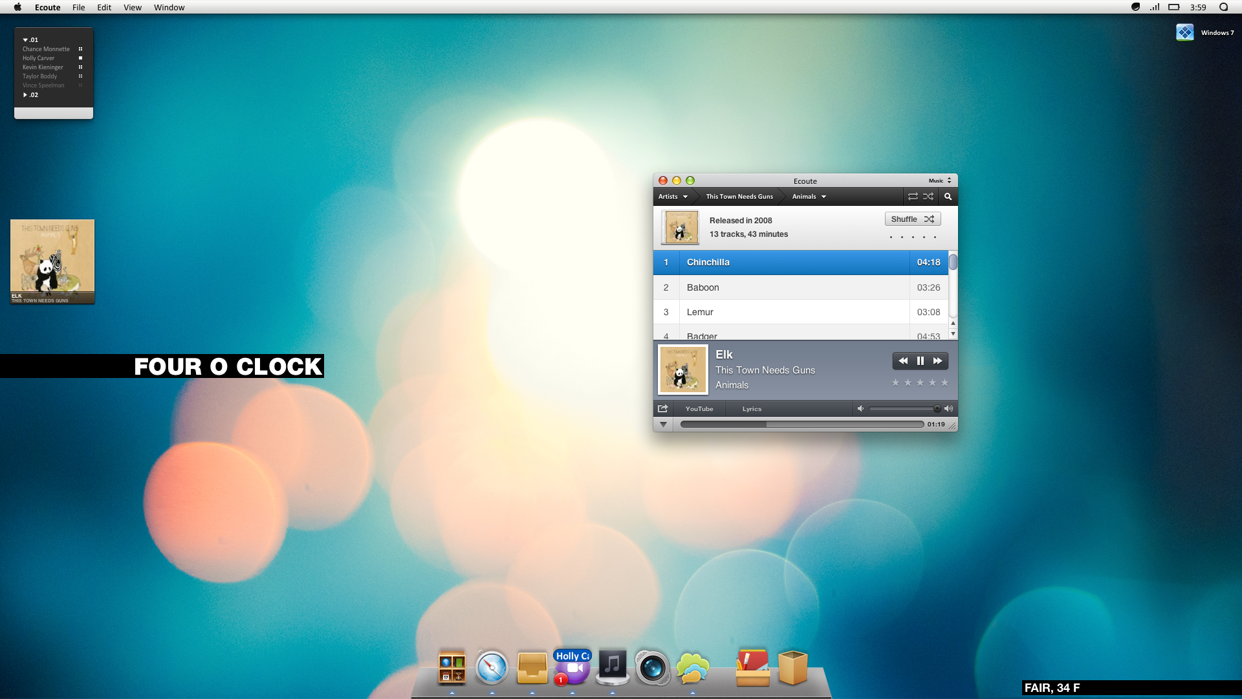Select Chance Monnette in buddy list
Viewport: 1242px width, 699px height.
[x=46, y=49]
